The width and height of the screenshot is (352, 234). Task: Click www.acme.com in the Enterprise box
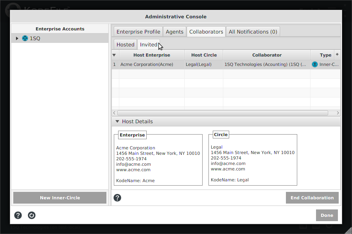(133, 170)
